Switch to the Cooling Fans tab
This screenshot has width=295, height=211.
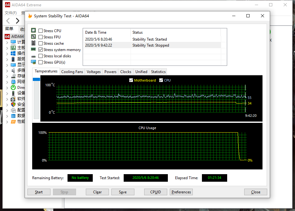[x=72, y=71]
